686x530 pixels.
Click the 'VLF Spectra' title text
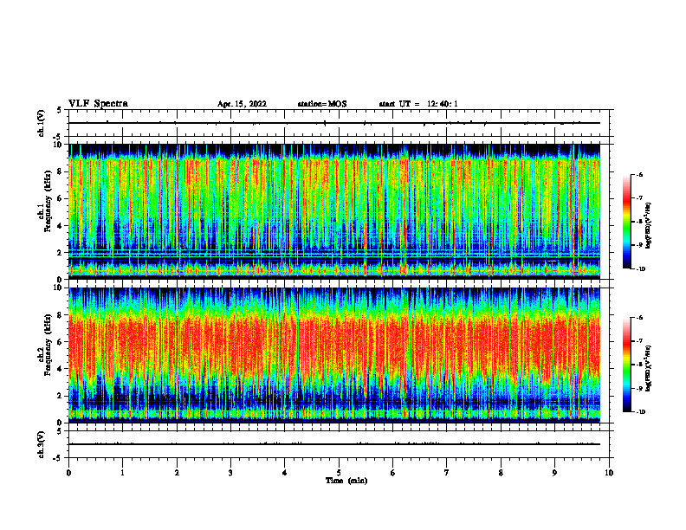tap(98, 104)
